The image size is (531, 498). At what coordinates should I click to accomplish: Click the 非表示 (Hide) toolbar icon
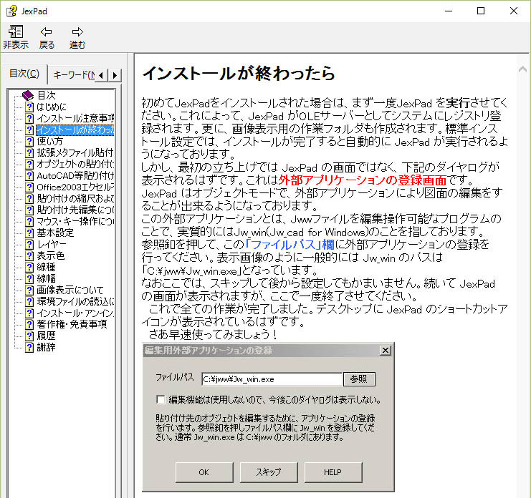[x=16, y=36]
